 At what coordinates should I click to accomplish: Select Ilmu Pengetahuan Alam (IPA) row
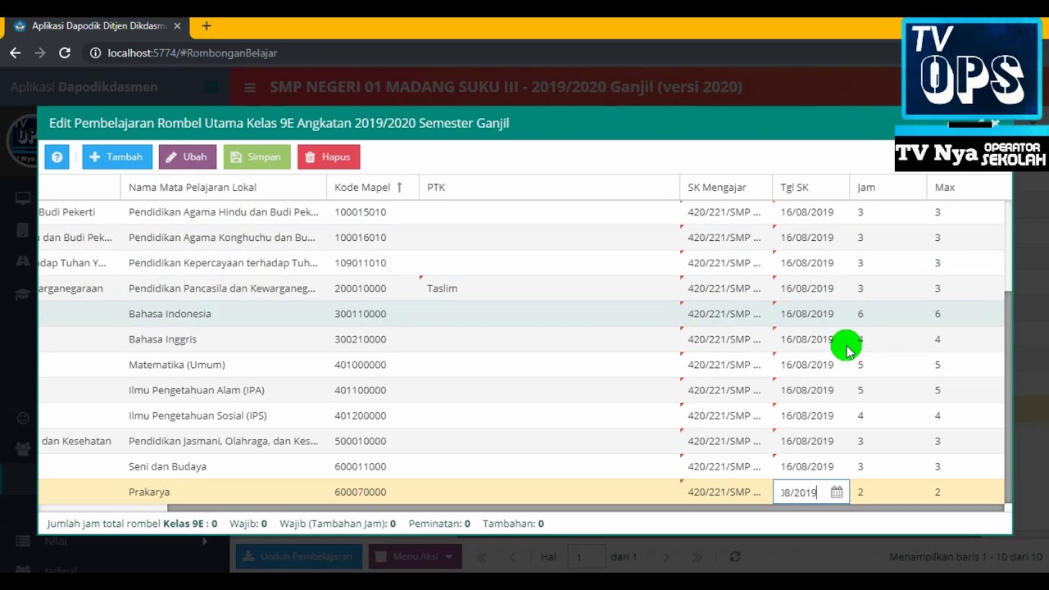click(521, 390)
